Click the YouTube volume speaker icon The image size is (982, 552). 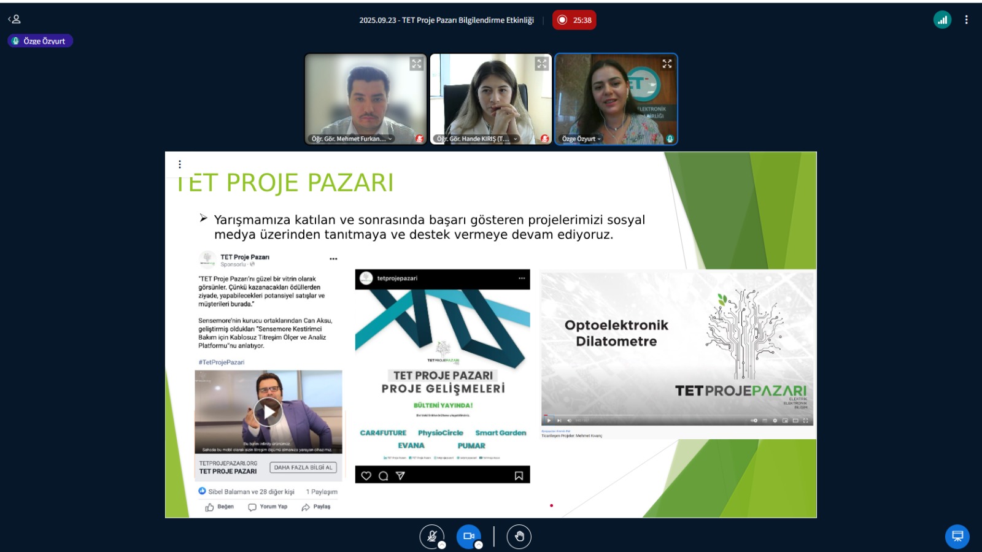569,421
